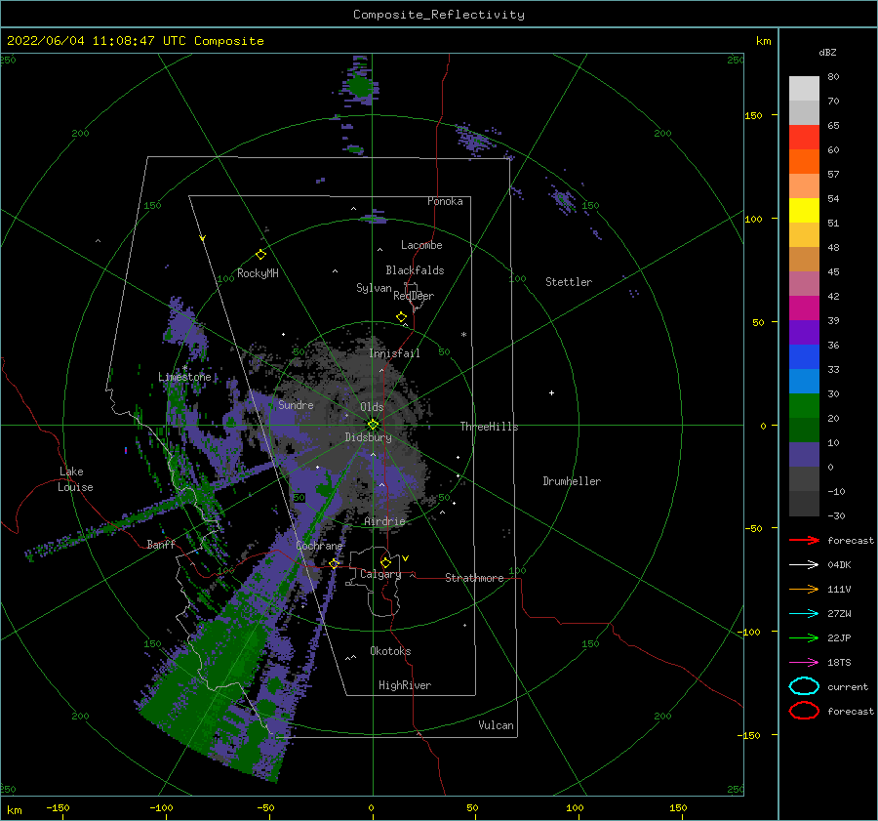Viewport: 878px width, 821px height.
Task: Click the Vulcan label
Action: (497, 725)
